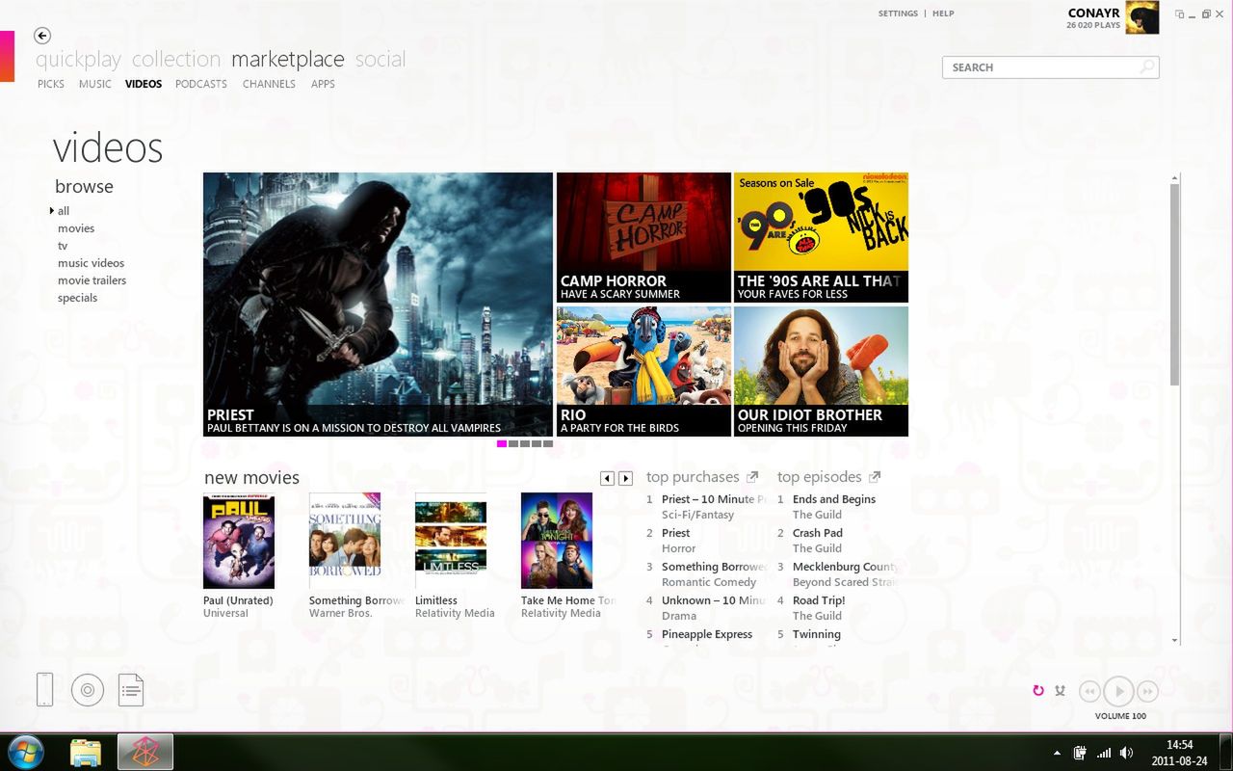Open top episodes pop-out icon
Viewport: 1233px width, 771px height.
point(875,476)
